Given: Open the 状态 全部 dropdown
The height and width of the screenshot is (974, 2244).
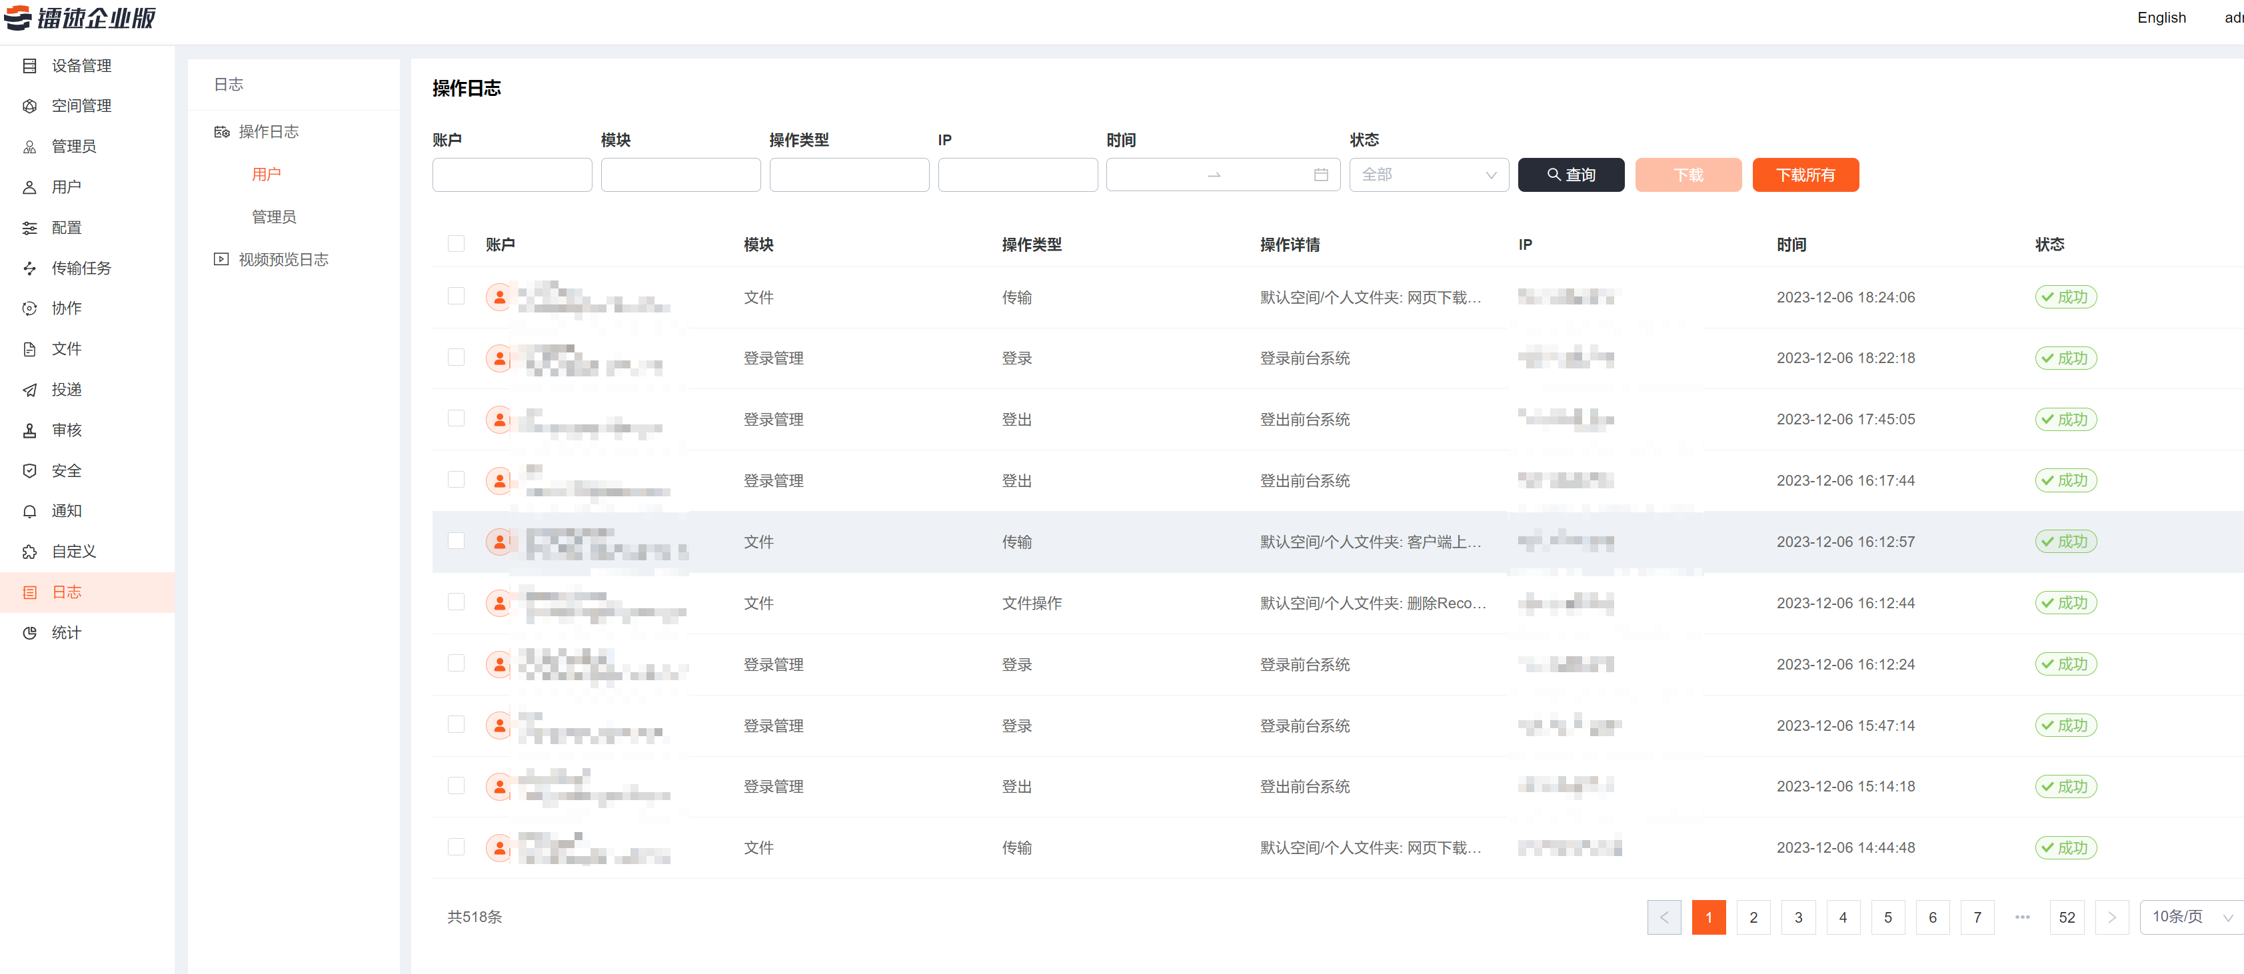Looking at the screenshot, I should 1429,175.
